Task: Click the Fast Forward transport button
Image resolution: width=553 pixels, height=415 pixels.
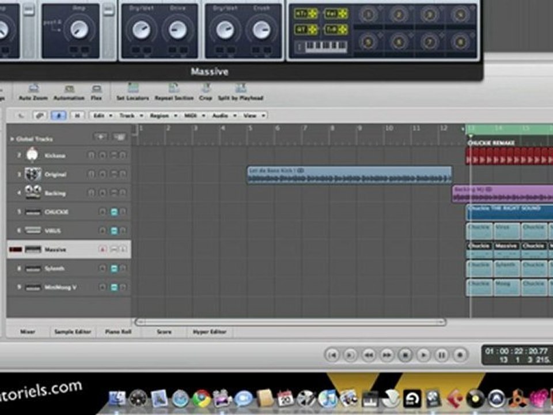Action: pos(387,355)
